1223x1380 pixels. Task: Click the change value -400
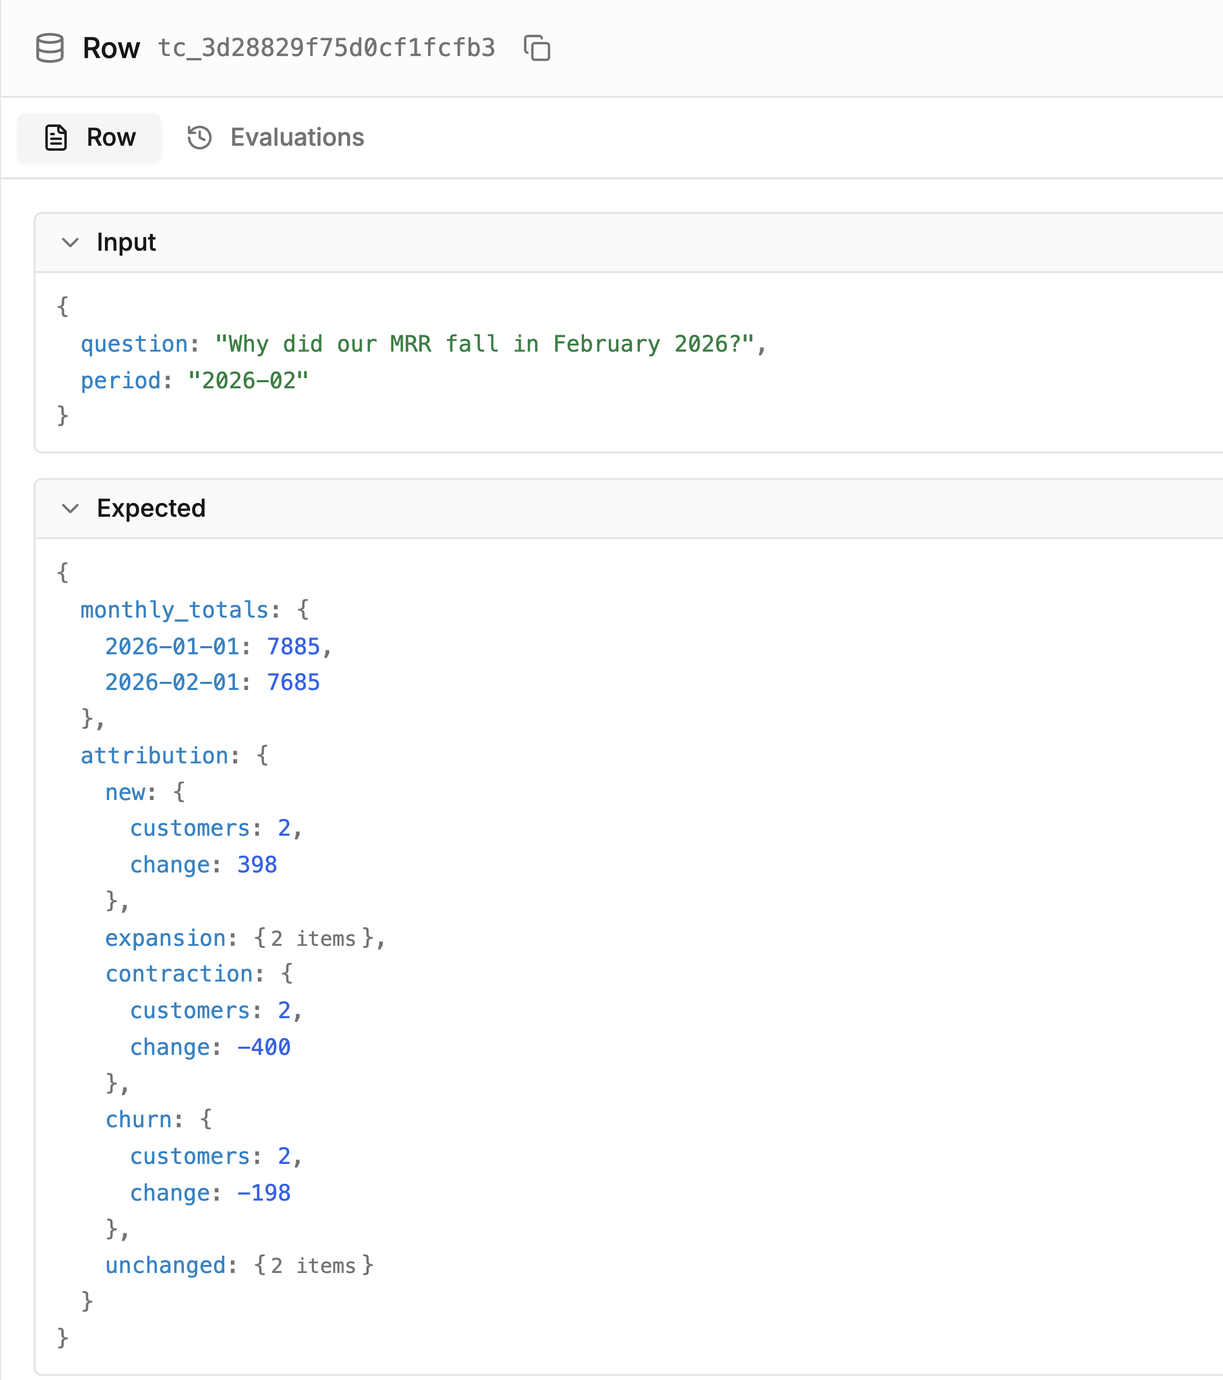[264, 1047]
